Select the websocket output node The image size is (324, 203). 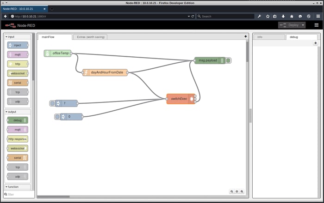[18, 148]
